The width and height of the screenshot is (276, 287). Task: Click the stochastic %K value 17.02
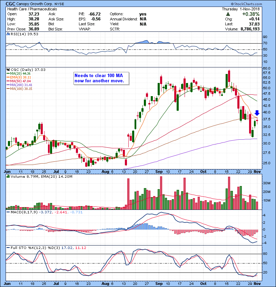(67, 248)
